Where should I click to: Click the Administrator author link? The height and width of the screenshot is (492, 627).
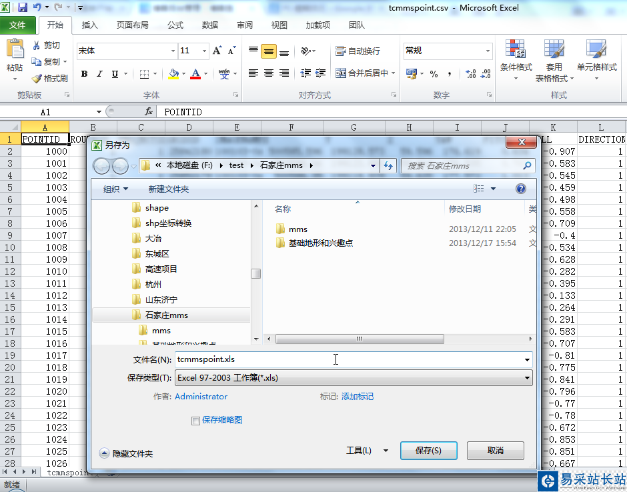tap(201, 397)
